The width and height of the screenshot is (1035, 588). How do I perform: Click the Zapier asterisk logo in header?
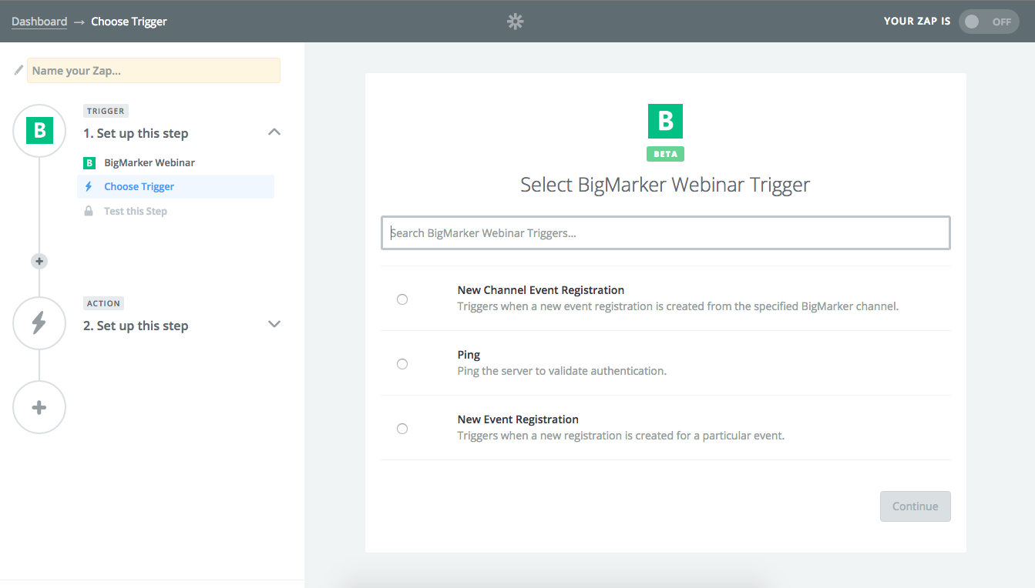515,22
